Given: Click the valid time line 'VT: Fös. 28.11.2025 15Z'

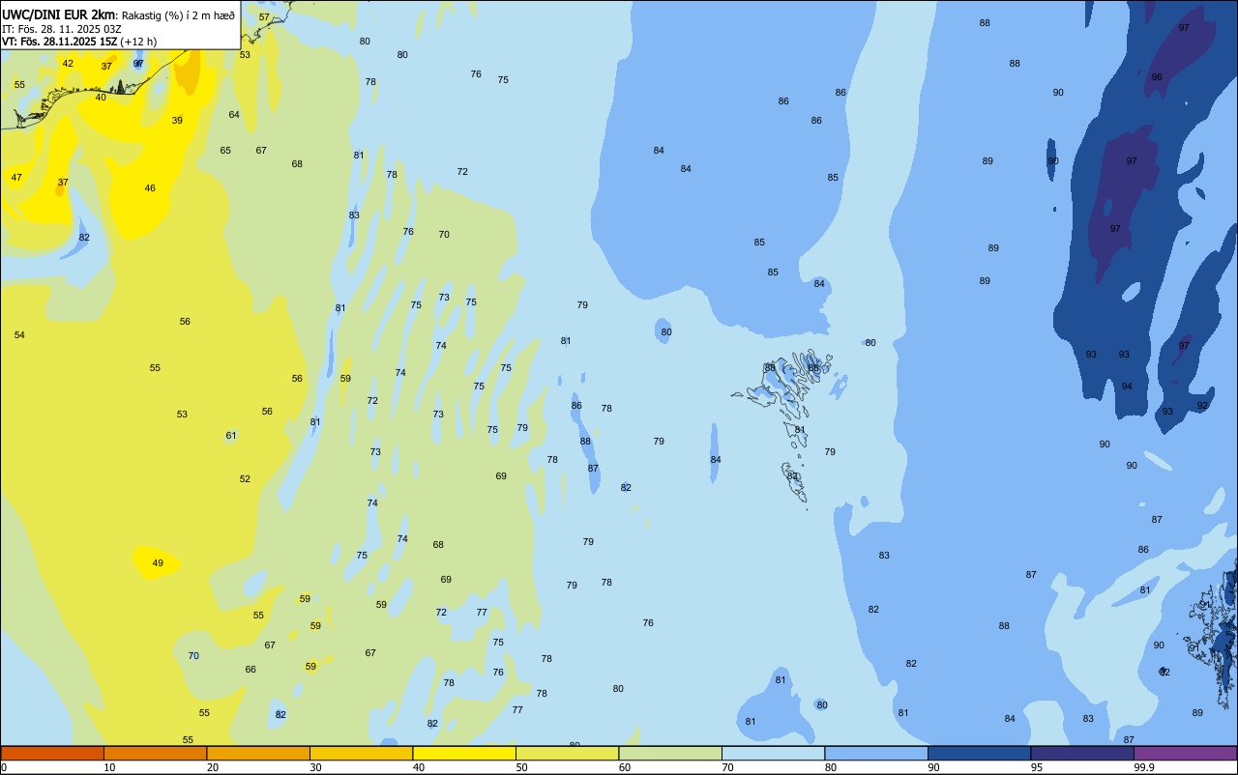Looking at the screenshot, I should coord(60,42).
